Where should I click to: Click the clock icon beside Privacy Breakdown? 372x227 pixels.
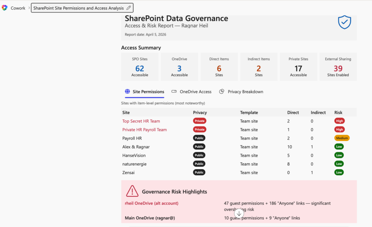[x=221, y=92]
